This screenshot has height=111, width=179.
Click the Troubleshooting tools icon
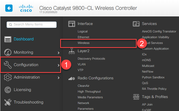8,102
